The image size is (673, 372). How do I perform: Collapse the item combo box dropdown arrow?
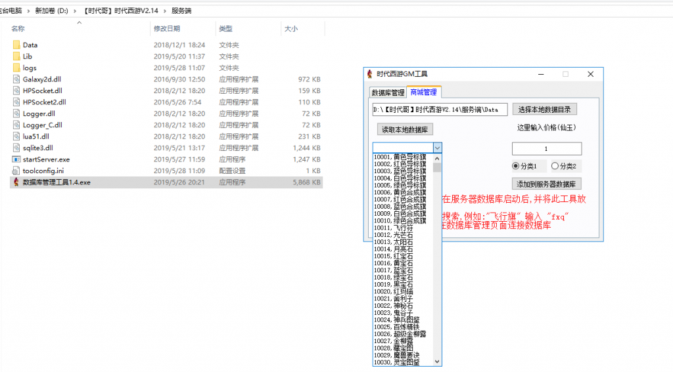tap(438, 148)
